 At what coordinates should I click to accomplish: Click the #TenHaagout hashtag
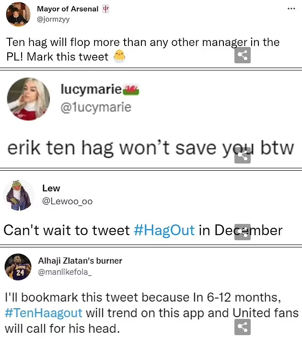[x=44, y=313]
